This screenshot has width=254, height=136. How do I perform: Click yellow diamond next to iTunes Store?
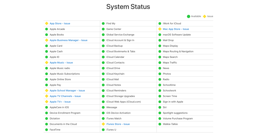tap(103, 124)
